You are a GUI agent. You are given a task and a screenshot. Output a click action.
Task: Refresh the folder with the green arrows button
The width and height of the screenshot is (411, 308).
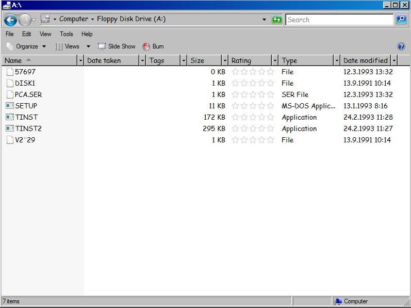(277, 20)
